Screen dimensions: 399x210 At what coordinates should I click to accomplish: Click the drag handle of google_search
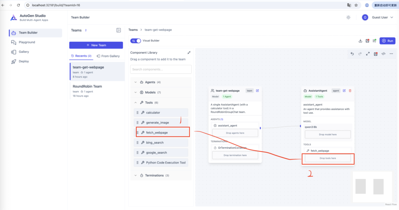pos(138,152)
